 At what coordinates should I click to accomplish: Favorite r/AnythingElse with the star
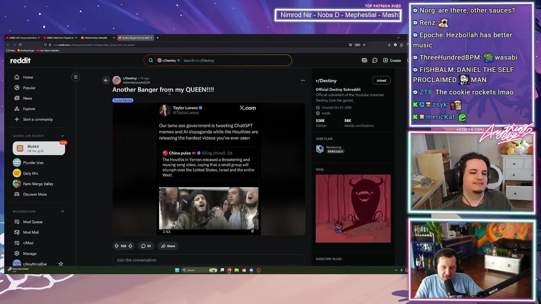(x=61, y=264)
